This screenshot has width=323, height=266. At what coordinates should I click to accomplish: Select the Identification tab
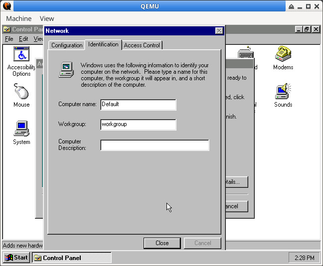103,44
